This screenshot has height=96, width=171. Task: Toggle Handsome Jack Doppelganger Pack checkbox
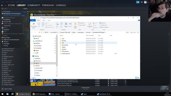click(x=108, y=80)
